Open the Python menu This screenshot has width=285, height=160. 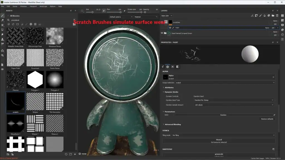pos(53,6)
